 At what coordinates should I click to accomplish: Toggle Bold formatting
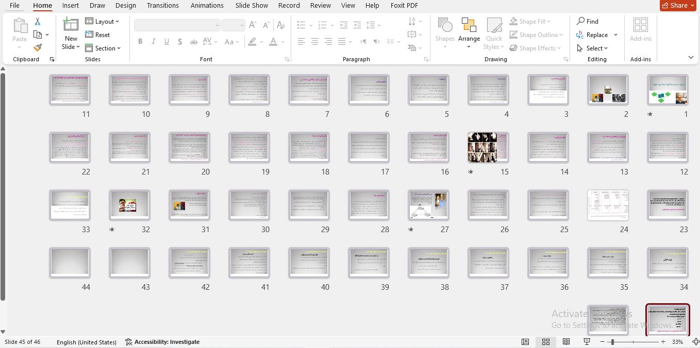140,42
